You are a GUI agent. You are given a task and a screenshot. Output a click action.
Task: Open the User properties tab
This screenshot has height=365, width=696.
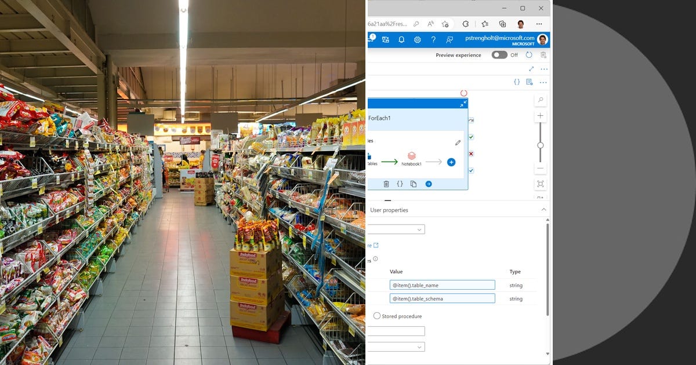click(389, 210)
